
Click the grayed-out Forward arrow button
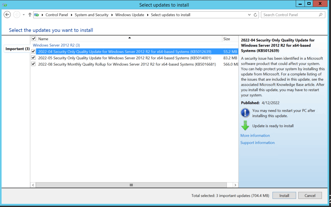17,15
